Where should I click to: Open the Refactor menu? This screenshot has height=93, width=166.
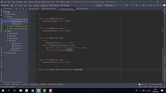(38, 2)
